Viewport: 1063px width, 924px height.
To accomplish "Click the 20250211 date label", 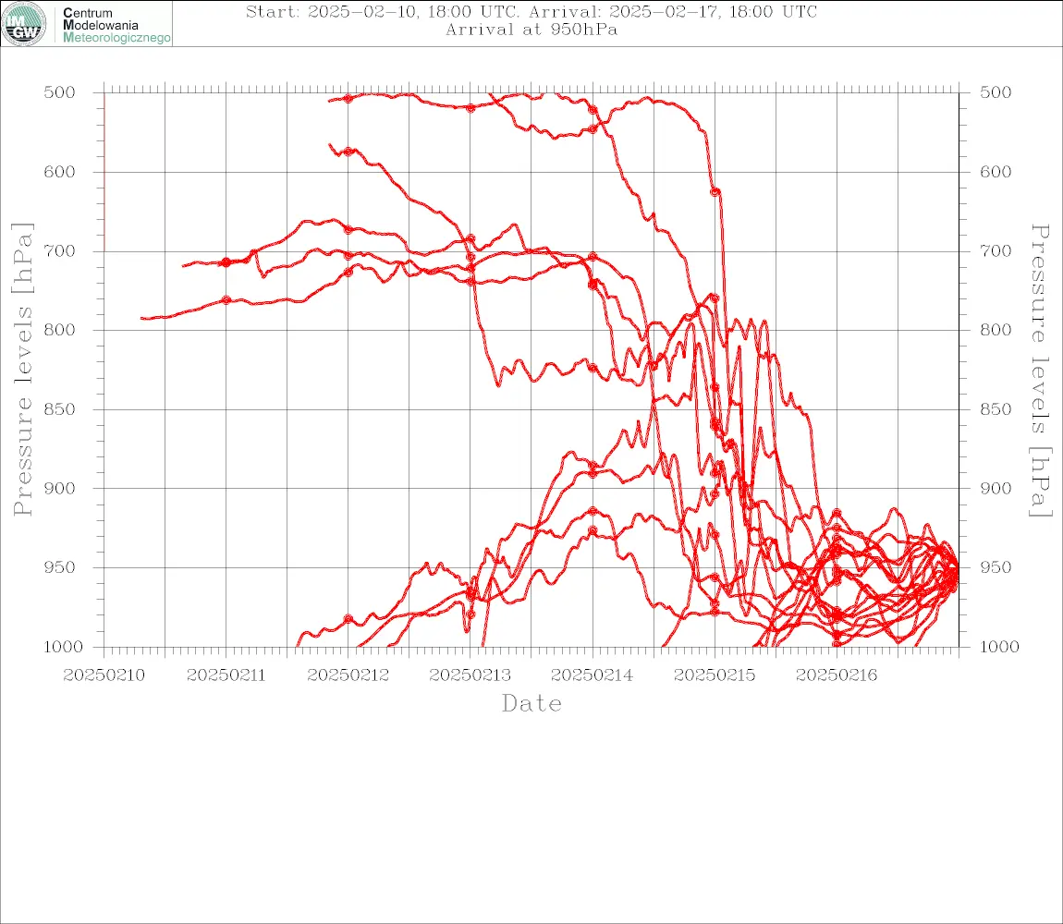I will [x=226, y=675].
